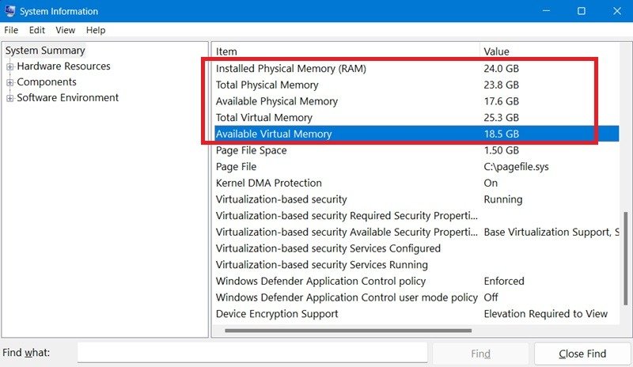Select the Available Physical Memory row
The image size is (633, 367).
tap(416, 101)
